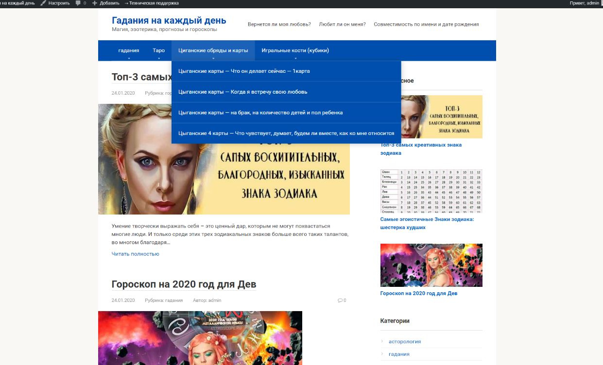The width and height of the screenshot is (603, 365).
Task: Choose Цыганские 4 карты — Что чувствует entry
Action: point(286,133)
